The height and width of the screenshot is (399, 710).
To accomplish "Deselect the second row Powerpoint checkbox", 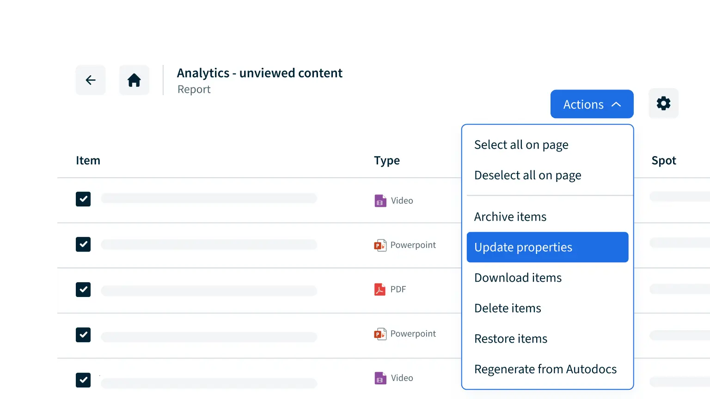I will 83,244.
